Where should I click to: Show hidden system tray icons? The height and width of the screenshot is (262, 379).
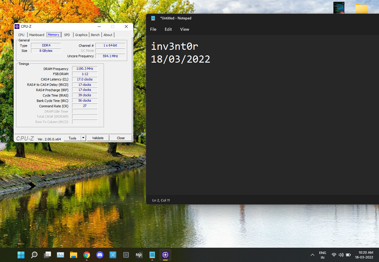(313, 255)
